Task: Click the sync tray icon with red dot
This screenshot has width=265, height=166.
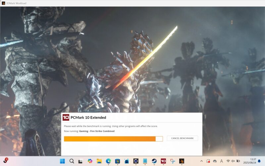Action: [208, 161]
